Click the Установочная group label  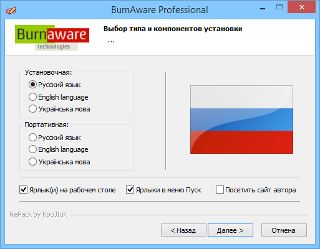tap(48, 72)
